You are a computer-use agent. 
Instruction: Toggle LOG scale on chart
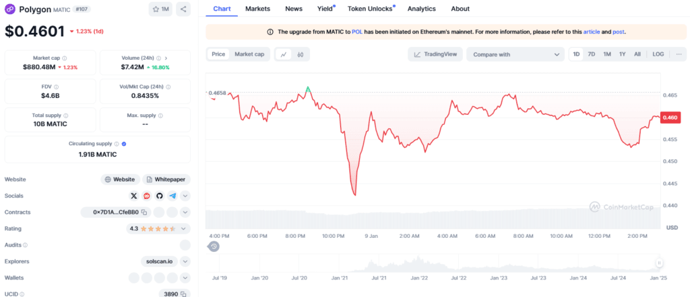(658, 54)
